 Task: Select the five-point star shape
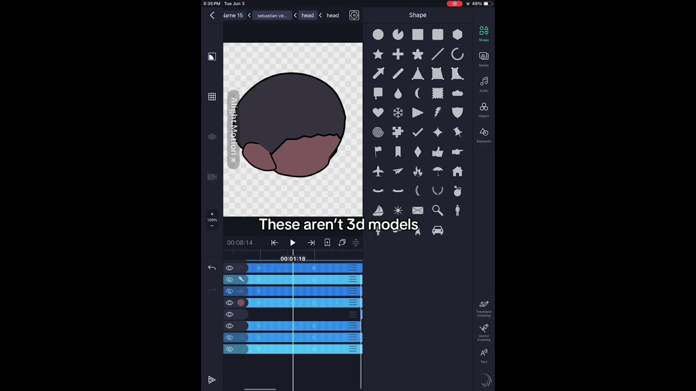[378, 54]
